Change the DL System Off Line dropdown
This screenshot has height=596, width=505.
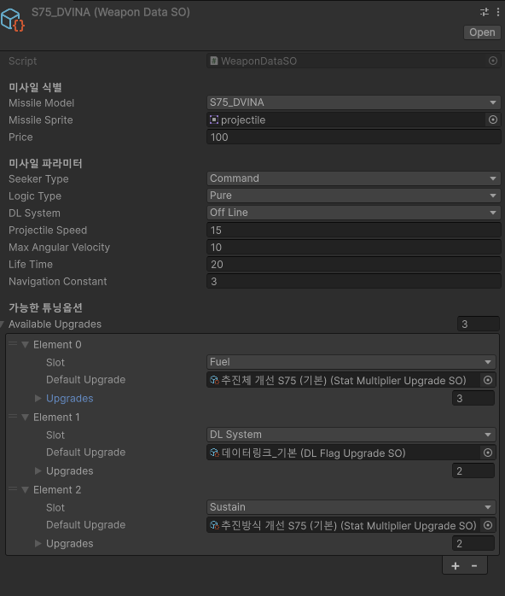tap(353, 213)
